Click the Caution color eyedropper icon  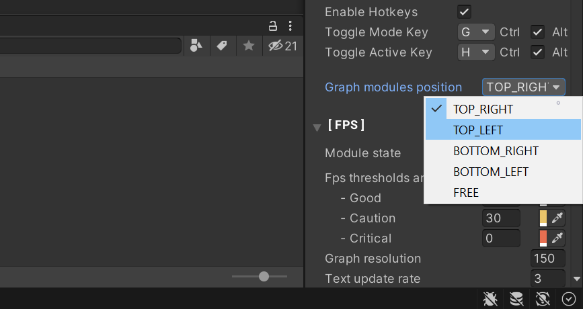[557, 218]
